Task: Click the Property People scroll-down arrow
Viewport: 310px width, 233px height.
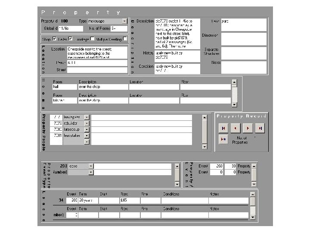Action: [x=205, y=147]
